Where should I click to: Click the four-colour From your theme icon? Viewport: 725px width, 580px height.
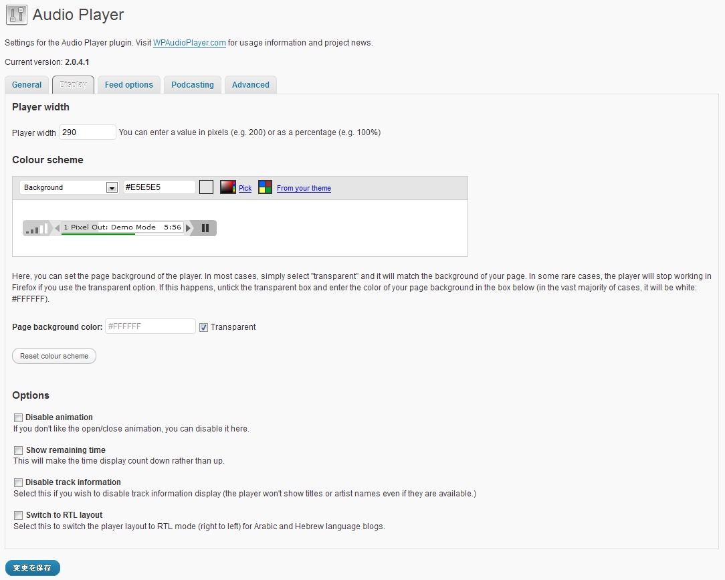266,187
